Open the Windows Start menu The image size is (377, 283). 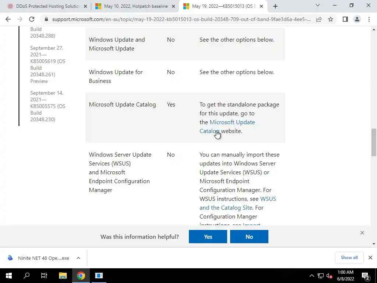point(9,276)
